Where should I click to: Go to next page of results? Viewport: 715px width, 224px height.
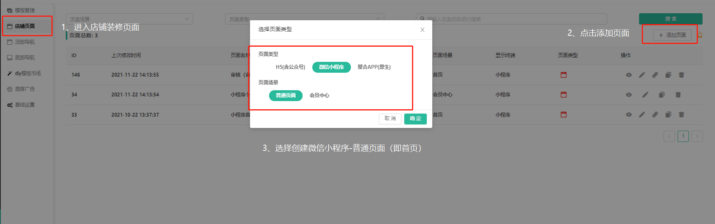(x=697, y=136)
